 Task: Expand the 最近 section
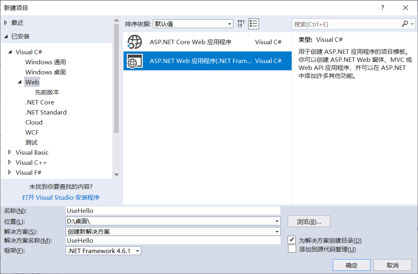tap(6, 23)
